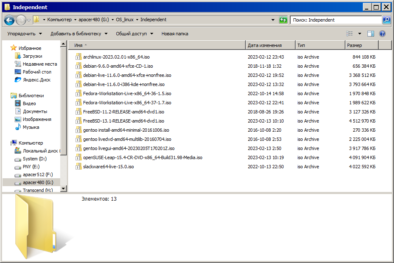Image resolution: width=394 pixels, height=263 pixels.
Task: Select the debian-9.6.0-amd64-xfce-CD-1.iso file icon
Action: coord(78,66)
